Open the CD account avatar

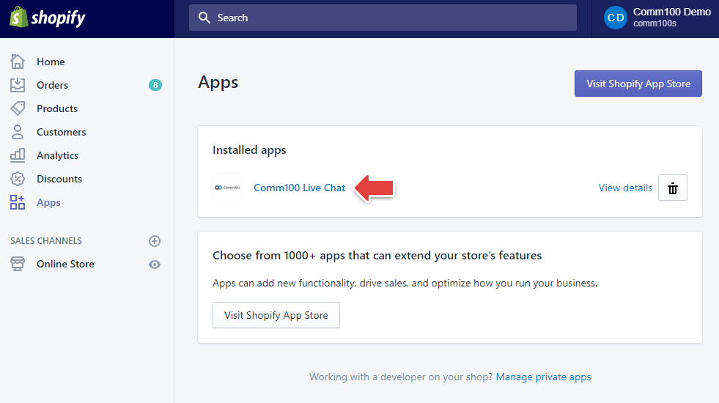[x=616, y=18]
